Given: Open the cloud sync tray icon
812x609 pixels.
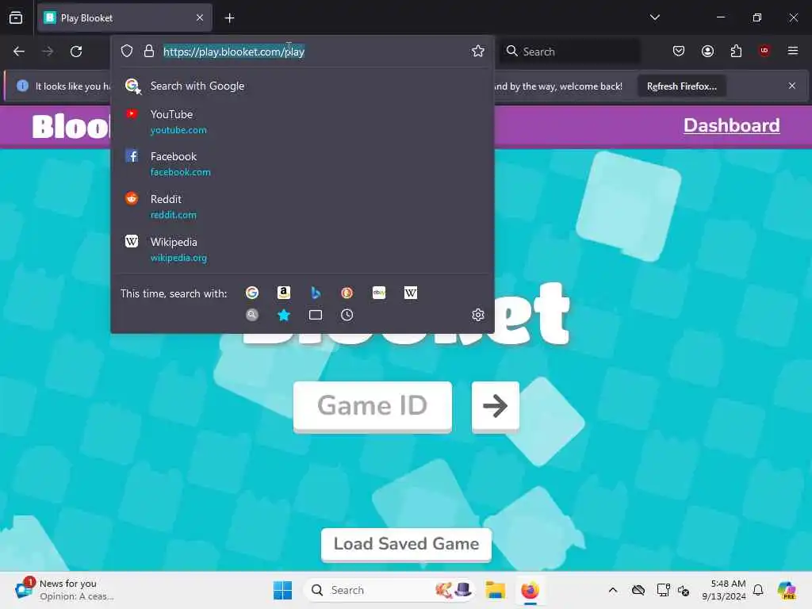Looking at the screenshot, I should tap(638, 590).
